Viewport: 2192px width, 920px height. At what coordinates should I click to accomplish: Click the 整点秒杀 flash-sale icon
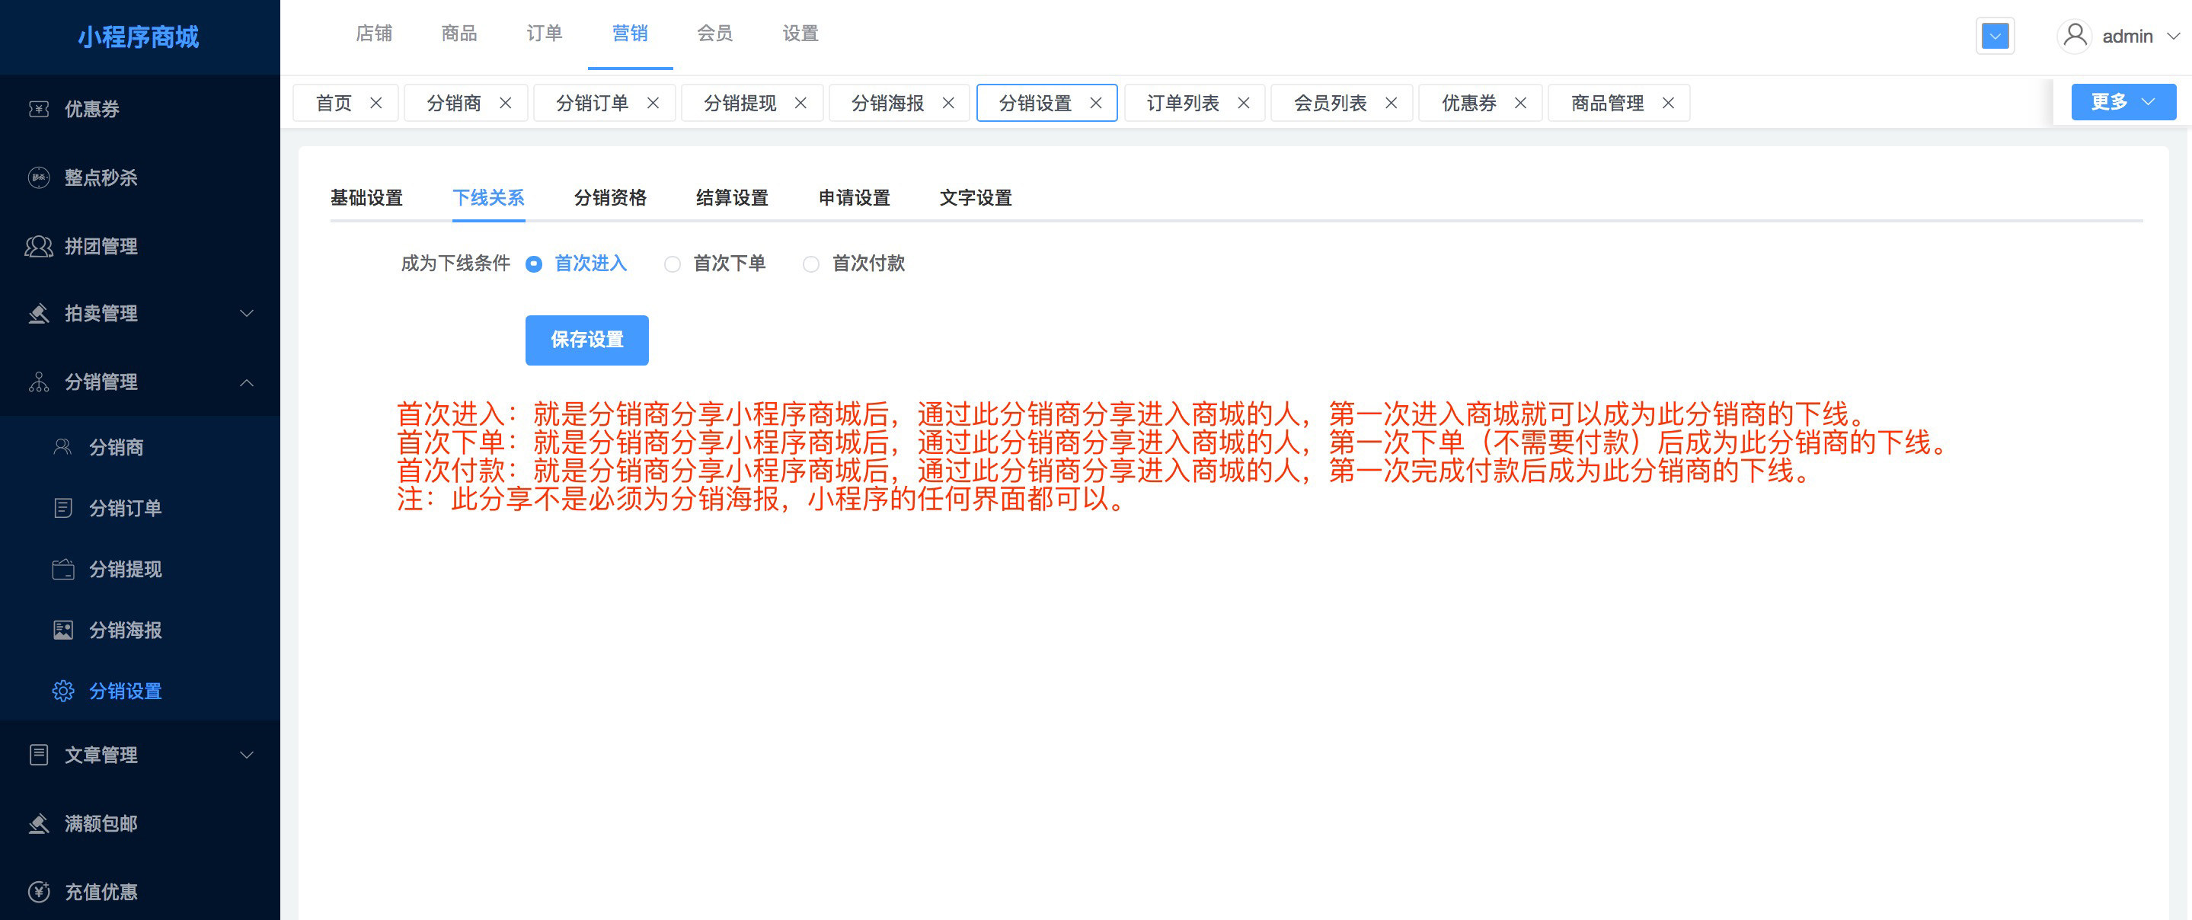(x=39, y=178)
